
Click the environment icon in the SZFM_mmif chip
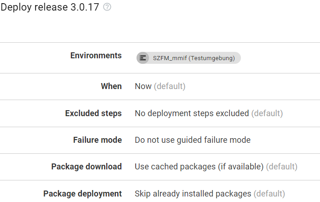coord(143,58)
